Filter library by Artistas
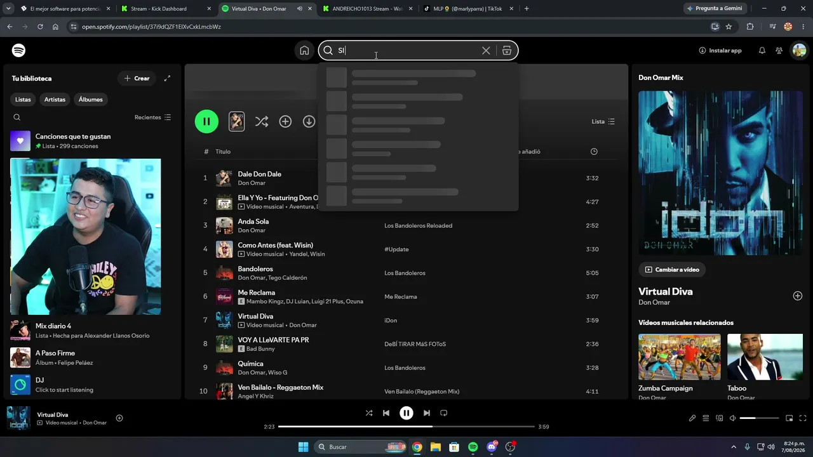 55,100
